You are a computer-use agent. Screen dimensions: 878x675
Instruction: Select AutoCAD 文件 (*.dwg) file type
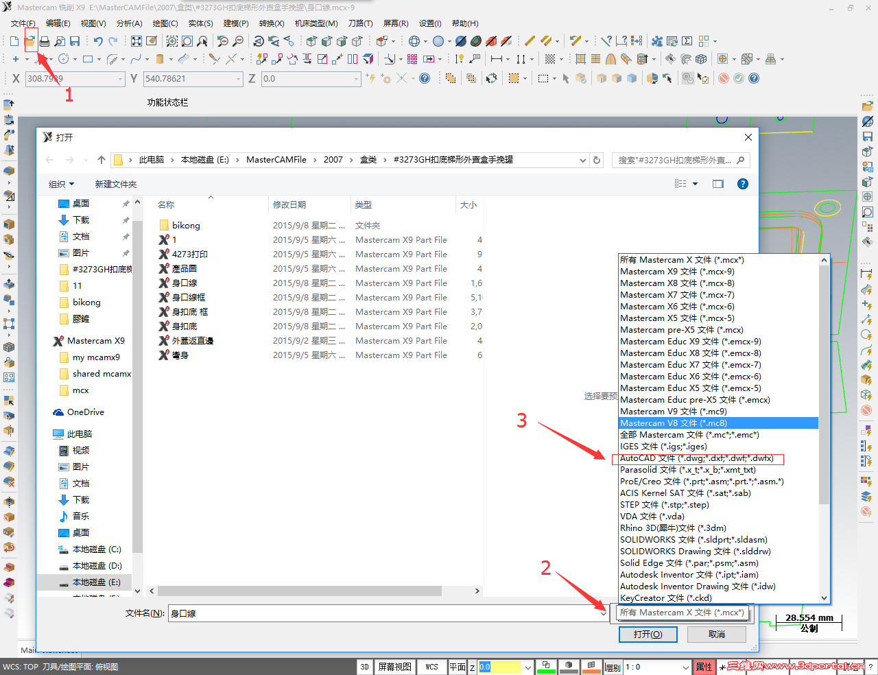click(x=697, y=458)
